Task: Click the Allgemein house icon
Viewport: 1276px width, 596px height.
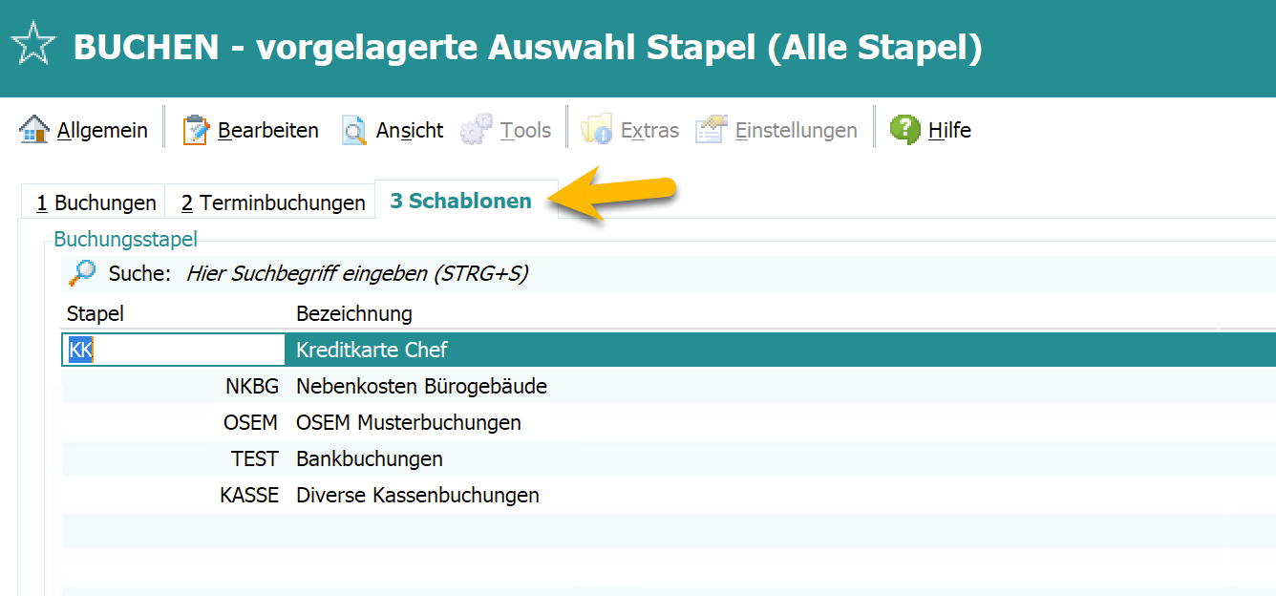Action: [x=34, y=130]
